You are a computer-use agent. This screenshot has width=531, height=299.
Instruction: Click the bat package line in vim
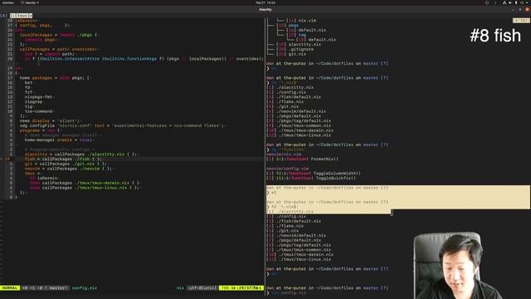pyautogui.click(x=28, y=82)
